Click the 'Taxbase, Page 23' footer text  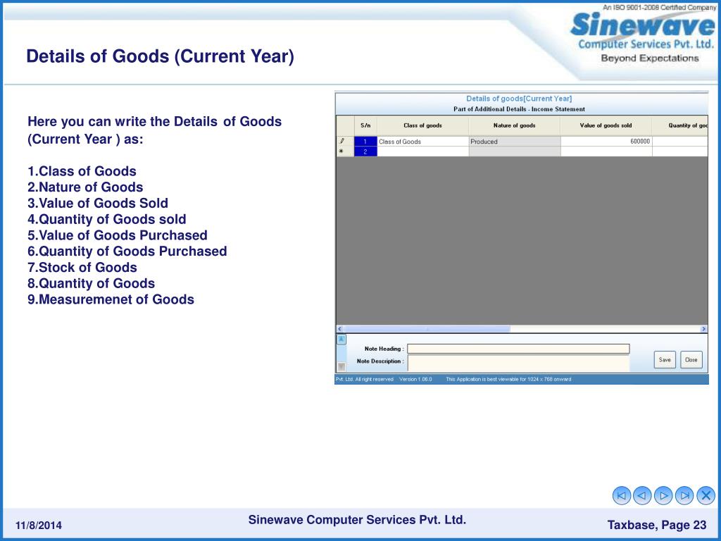pos(657,525)
